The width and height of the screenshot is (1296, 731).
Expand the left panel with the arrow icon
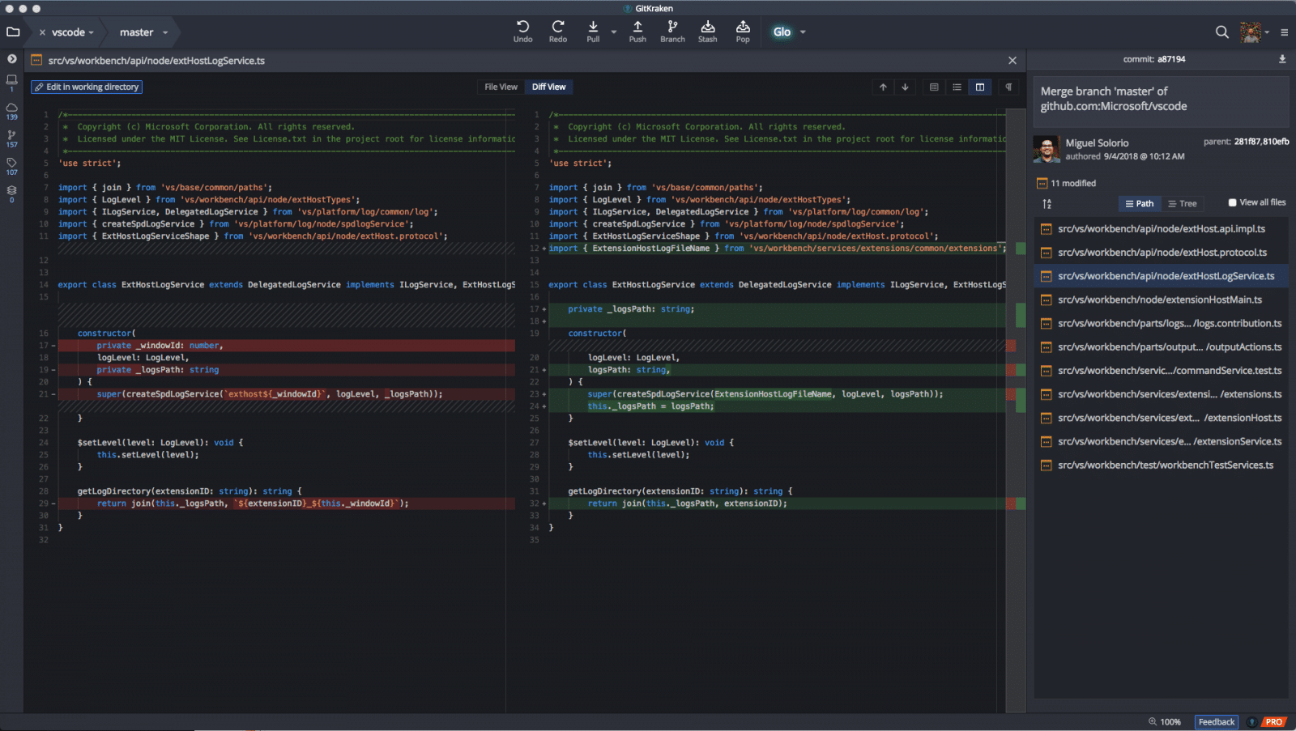11,59
